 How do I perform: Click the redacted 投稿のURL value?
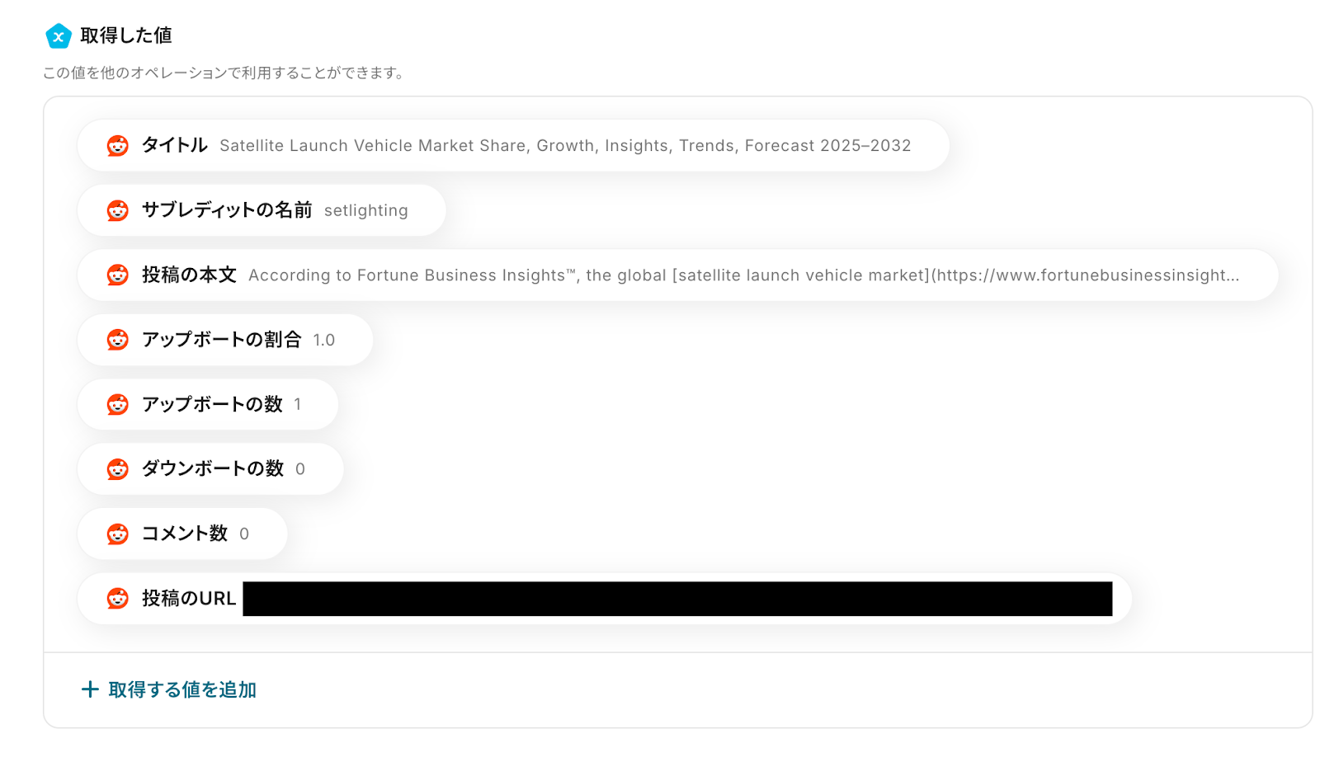click(x=677, y=599)
